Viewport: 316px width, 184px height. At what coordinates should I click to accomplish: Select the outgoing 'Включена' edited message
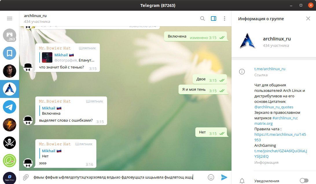(x=196, y=37)
